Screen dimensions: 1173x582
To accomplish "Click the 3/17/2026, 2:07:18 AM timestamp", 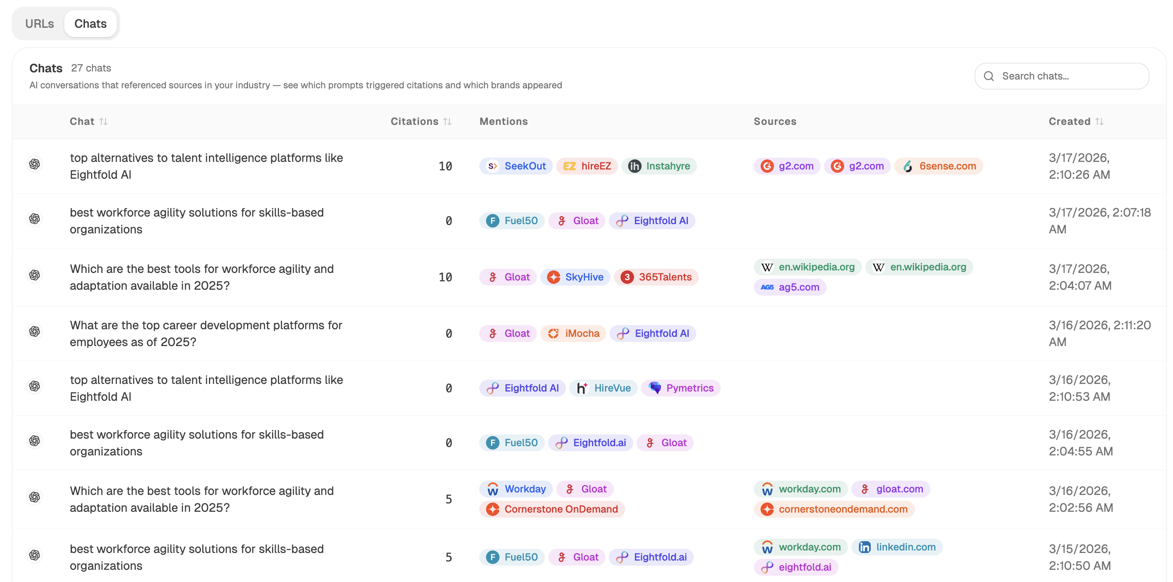I will 1099,221.
